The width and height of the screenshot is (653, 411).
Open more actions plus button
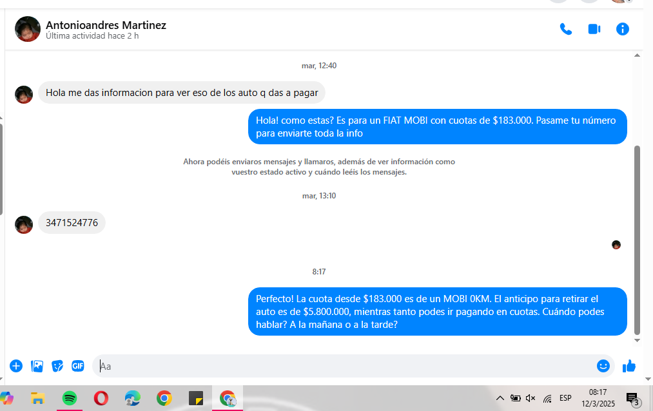click(x=16, y=366)
